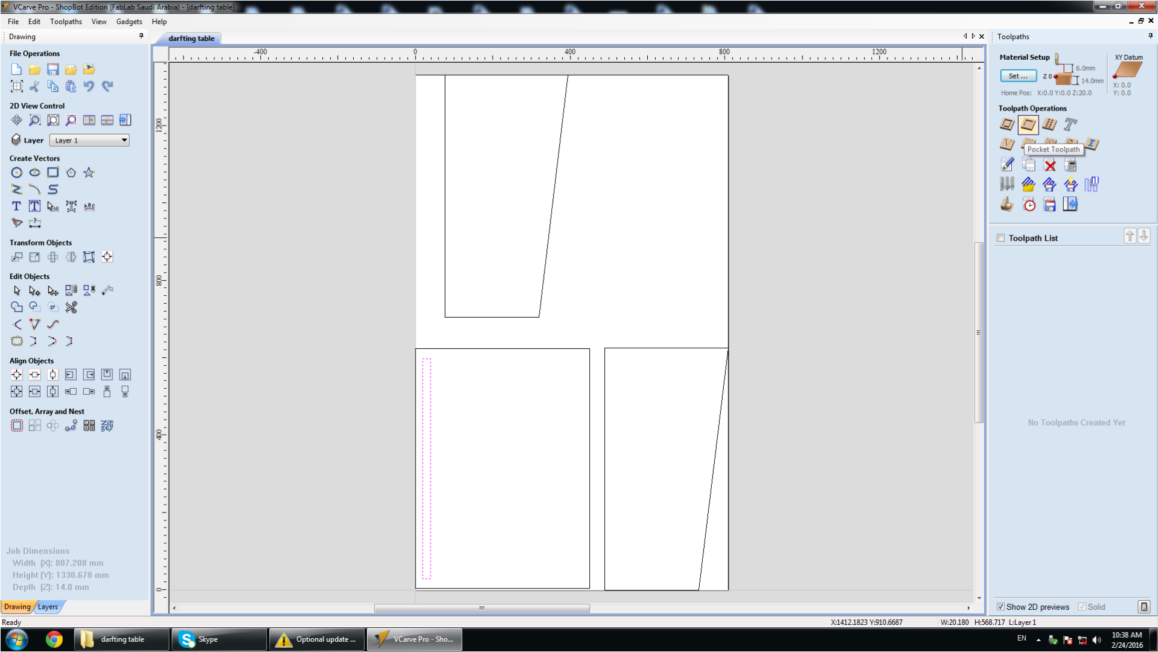Move toolpath down arrow button
This screenshot has width=1158, height=652.
(x=1144, y=236)
